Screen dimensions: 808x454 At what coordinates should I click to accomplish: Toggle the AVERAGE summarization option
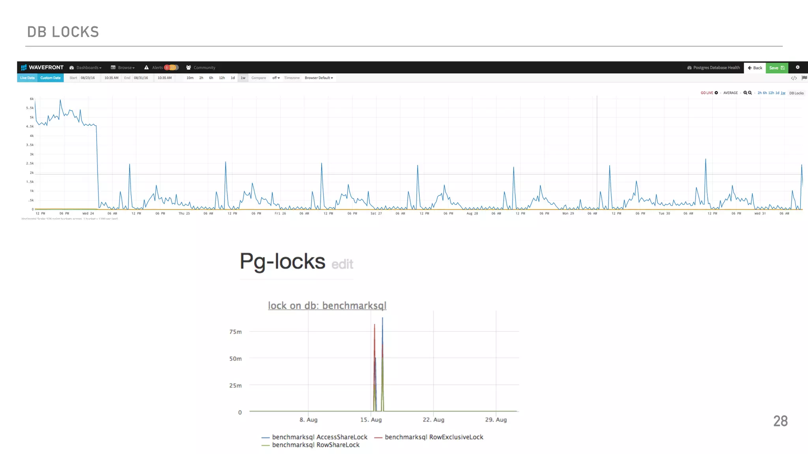click(x=730, y=93)
